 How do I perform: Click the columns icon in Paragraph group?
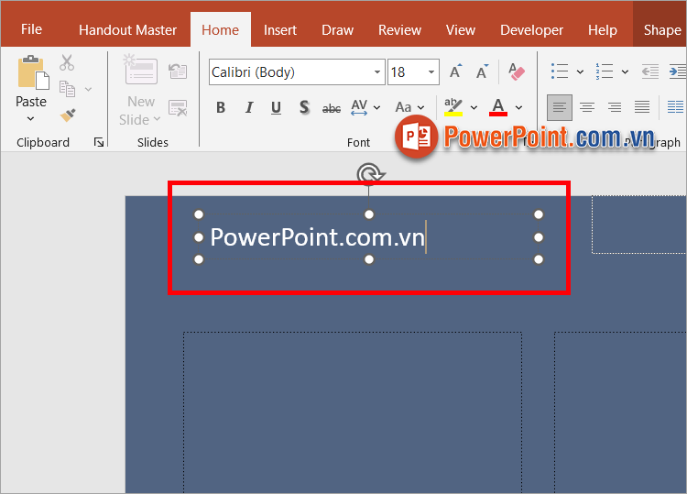675,106
